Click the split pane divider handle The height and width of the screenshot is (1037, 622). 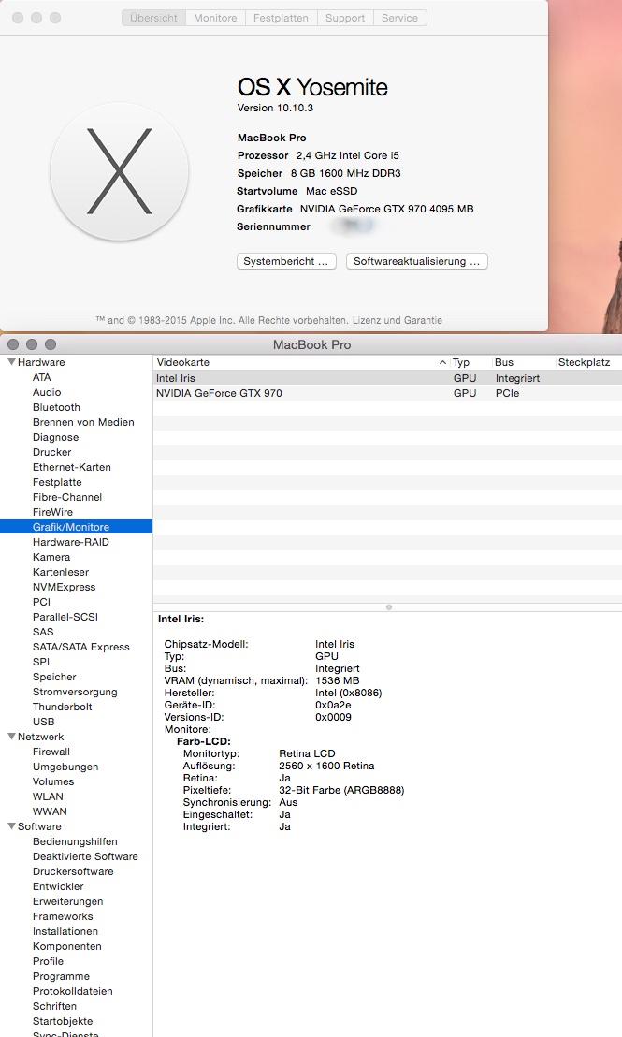click(388, 607)
